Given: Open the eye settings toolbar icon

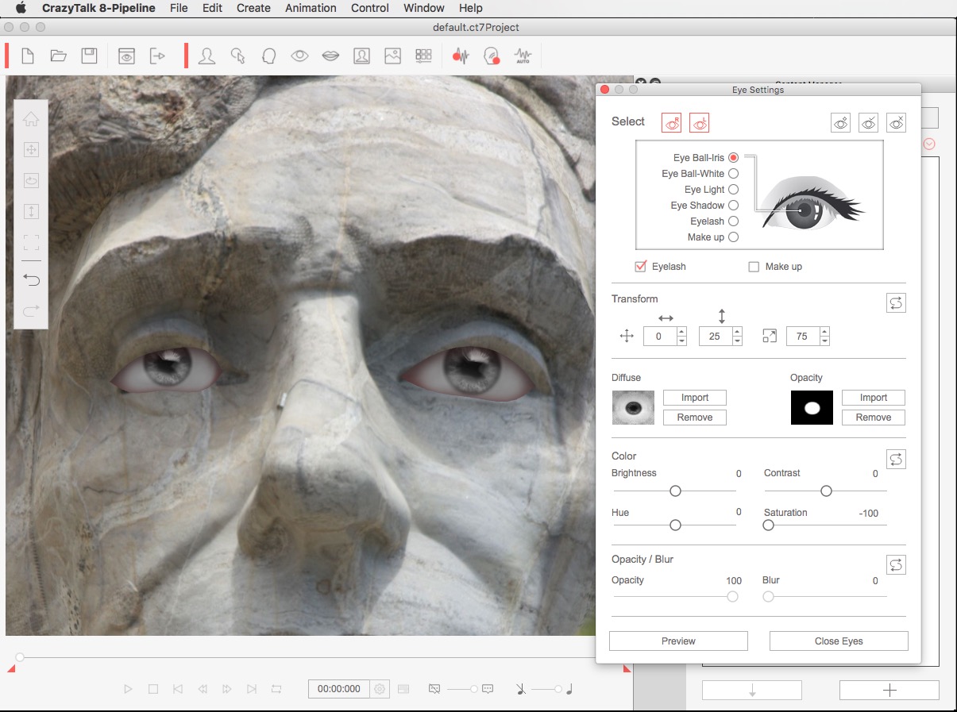Looking at the screenshot, I should [x=299, y=56].
